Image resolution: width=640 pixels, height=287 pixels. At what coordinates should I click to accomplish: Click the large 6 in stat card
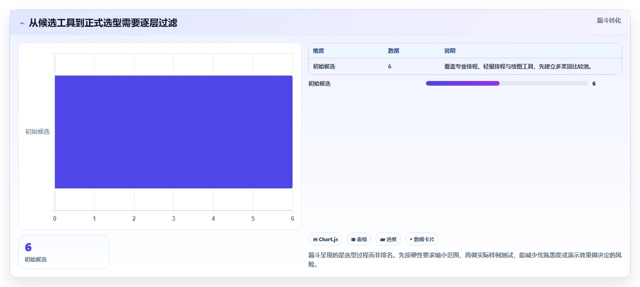[28, 247]
